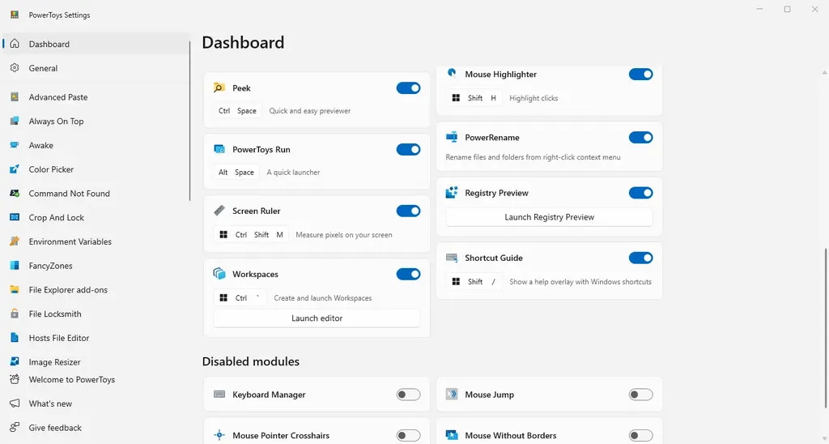Turn off the PowerRename toggle

coord(641,137)
